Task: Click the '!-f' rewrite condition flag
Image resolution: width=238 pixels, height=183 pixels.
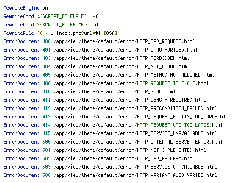Action: click(x=94, y=16)
